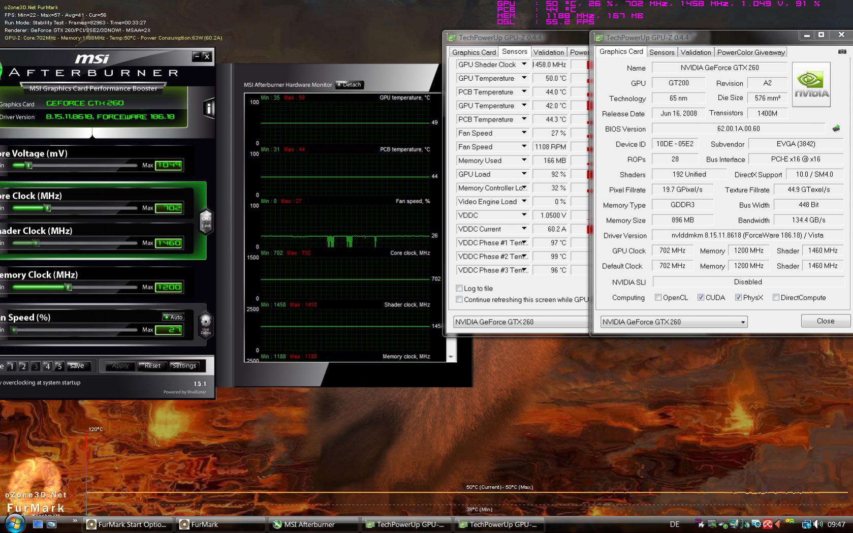Select Afterburner profile slot 4
Viewport: 853px width, 533px height.
point(47,366)
